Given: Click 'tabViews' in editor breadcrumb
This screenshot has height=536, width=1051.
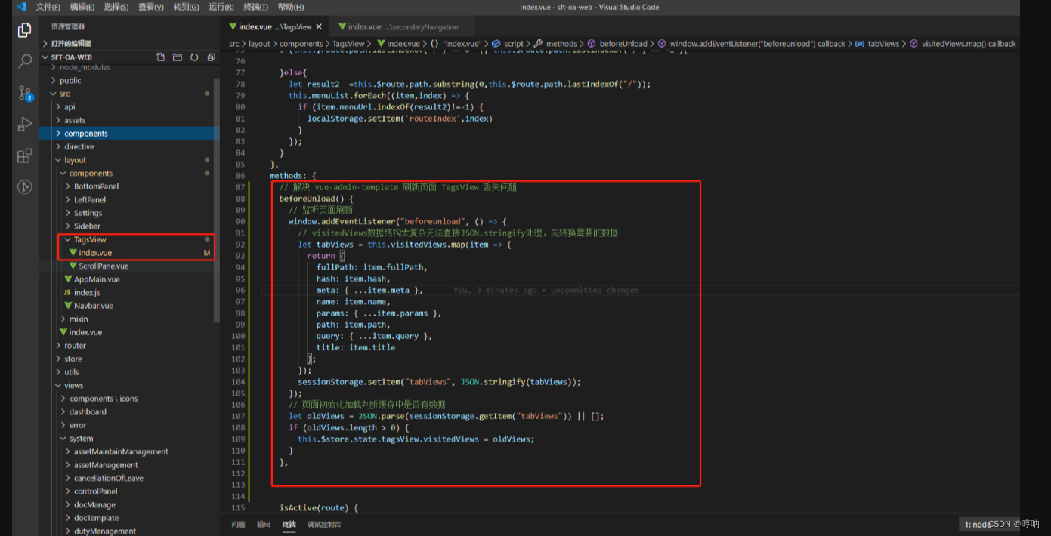Looking at the screenshot, I should point(883,44).
